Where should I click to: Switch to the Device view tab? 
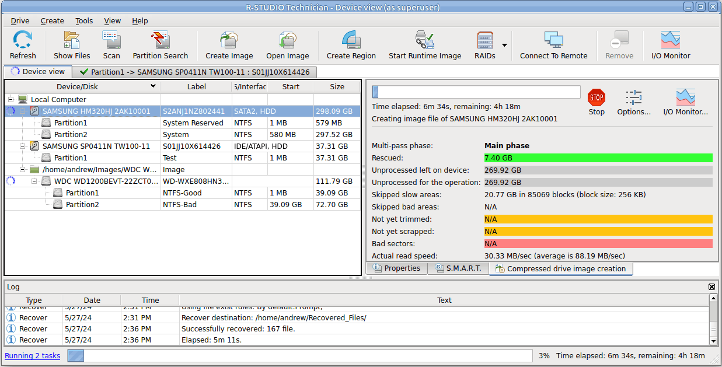click(x=38, y=71)
